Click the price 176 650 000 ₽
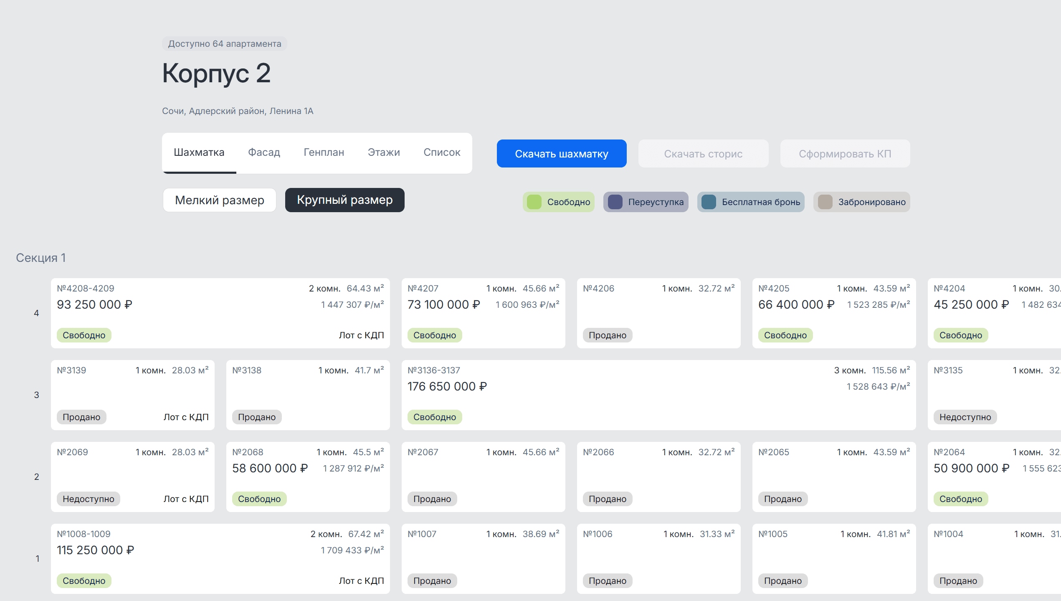Image resolution: width=1061 pixels, height=601 pixels. (x=447, y=387)
